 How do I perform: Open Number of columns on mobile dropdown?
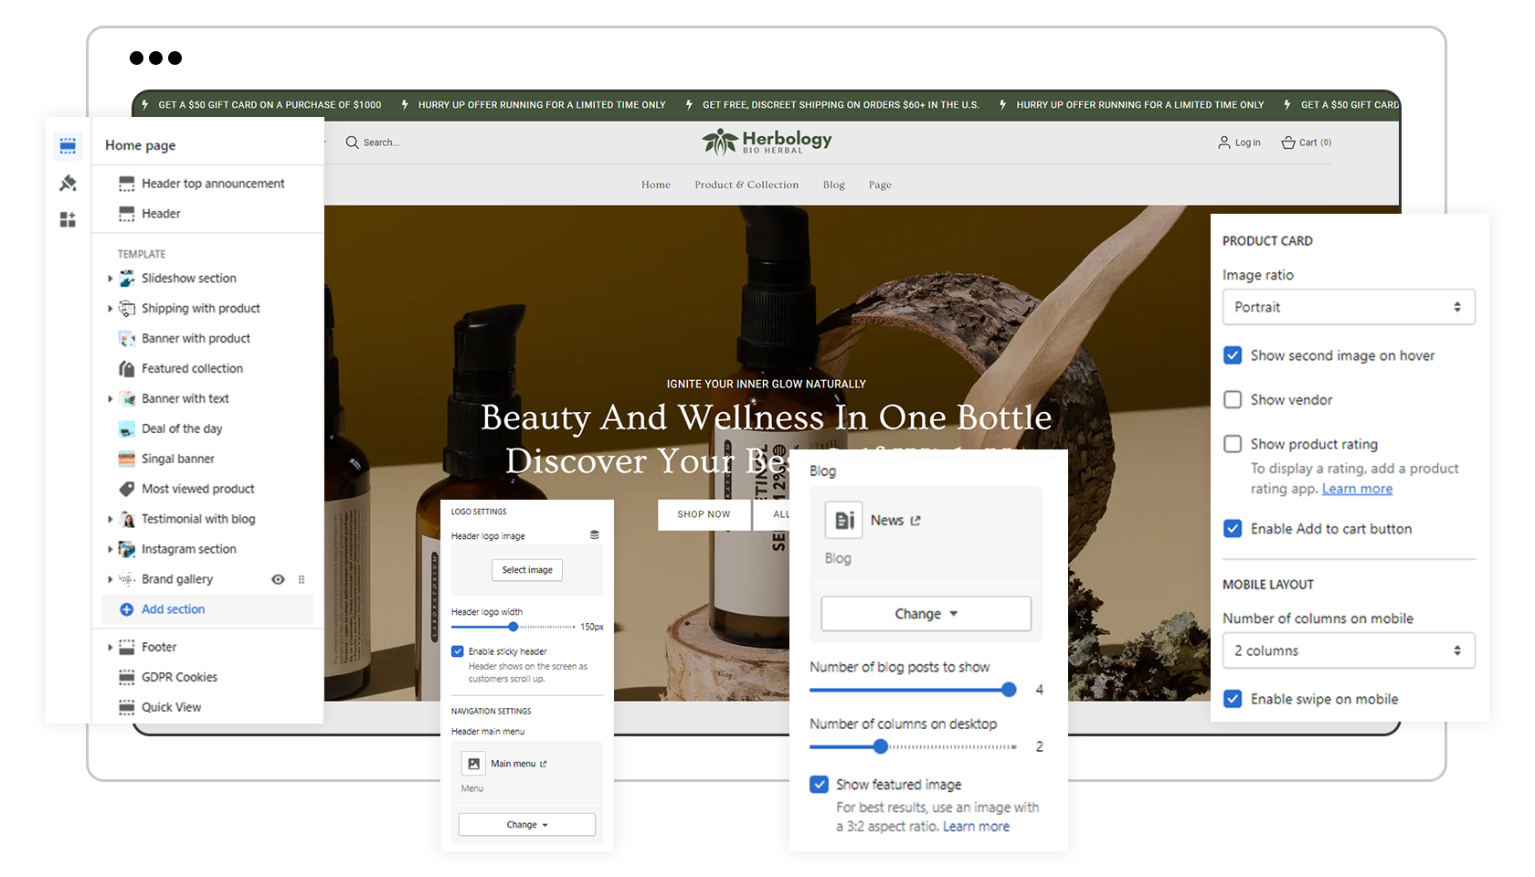(x=1349, y=650)
